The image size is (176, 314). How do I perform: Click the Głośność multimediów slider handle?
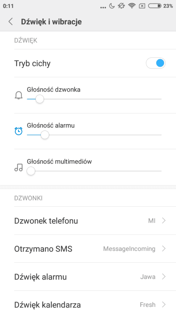[31, 171]
